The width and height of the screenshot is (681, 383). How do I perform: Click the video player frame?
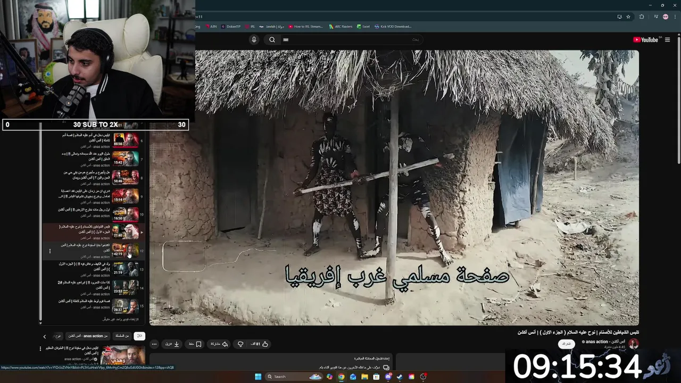click(x=394, y=187)
